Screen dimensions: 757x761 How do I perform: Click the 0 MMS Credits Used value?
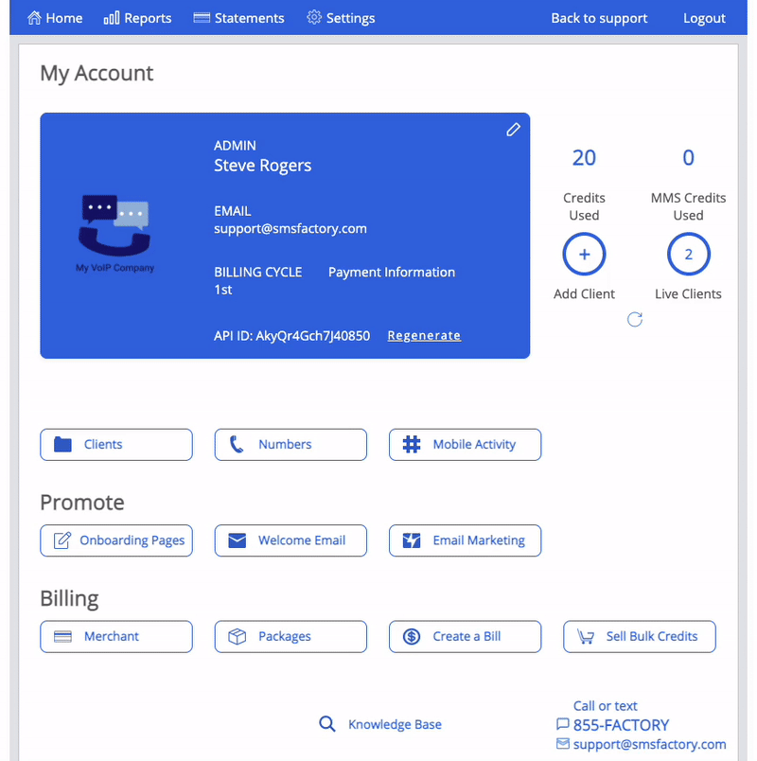688,158
